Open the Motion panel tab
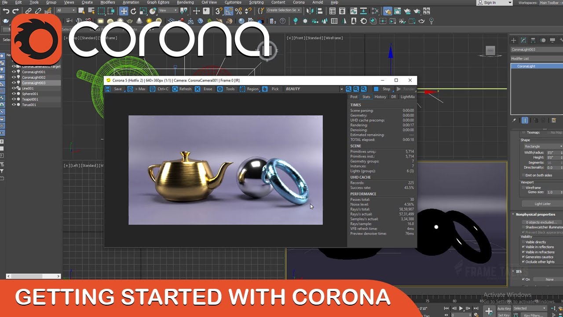 [543, 40]
